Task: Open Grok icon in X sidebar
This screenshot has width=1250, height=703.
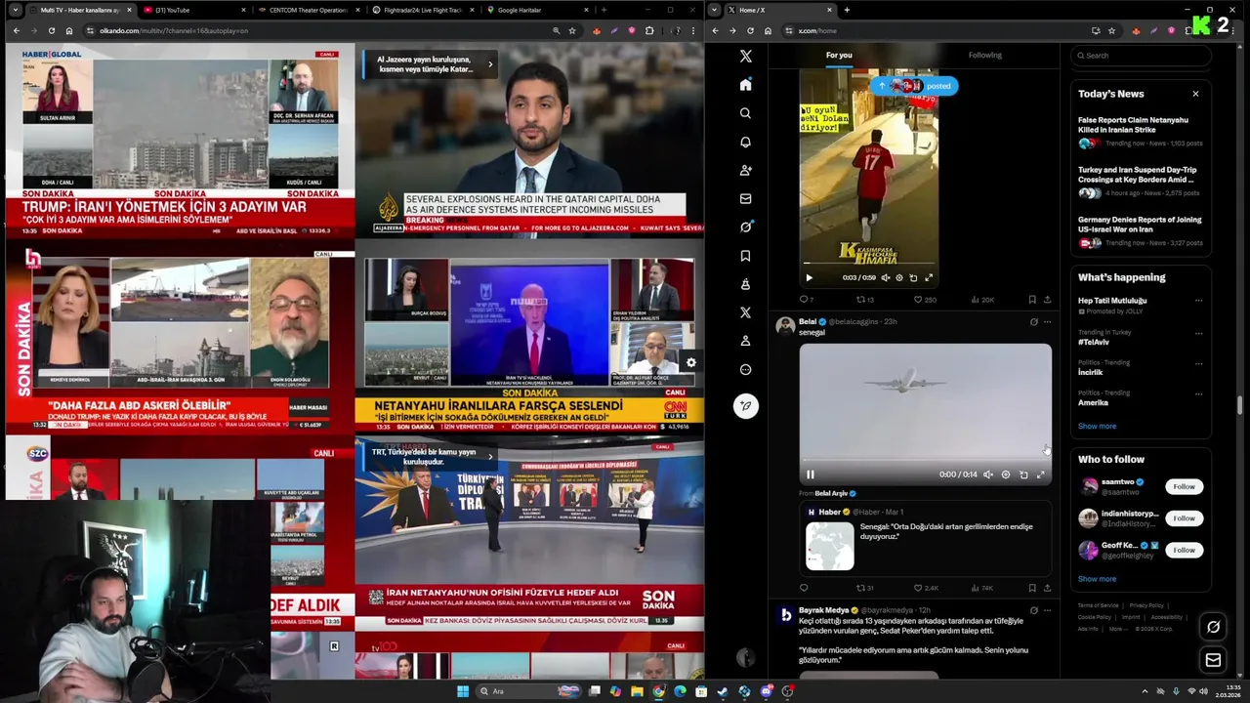Action: pos(745,227)
